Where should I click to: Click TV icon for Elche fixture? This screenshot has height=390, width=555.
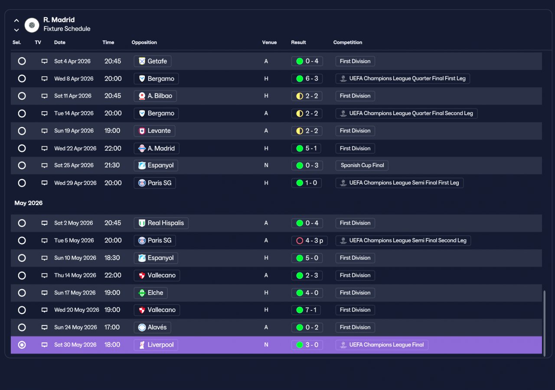[44, 293]
